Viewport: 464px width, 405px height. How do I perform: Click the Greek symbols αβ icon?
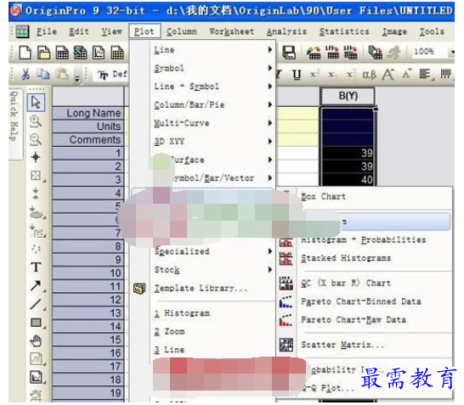coord(370,75)
